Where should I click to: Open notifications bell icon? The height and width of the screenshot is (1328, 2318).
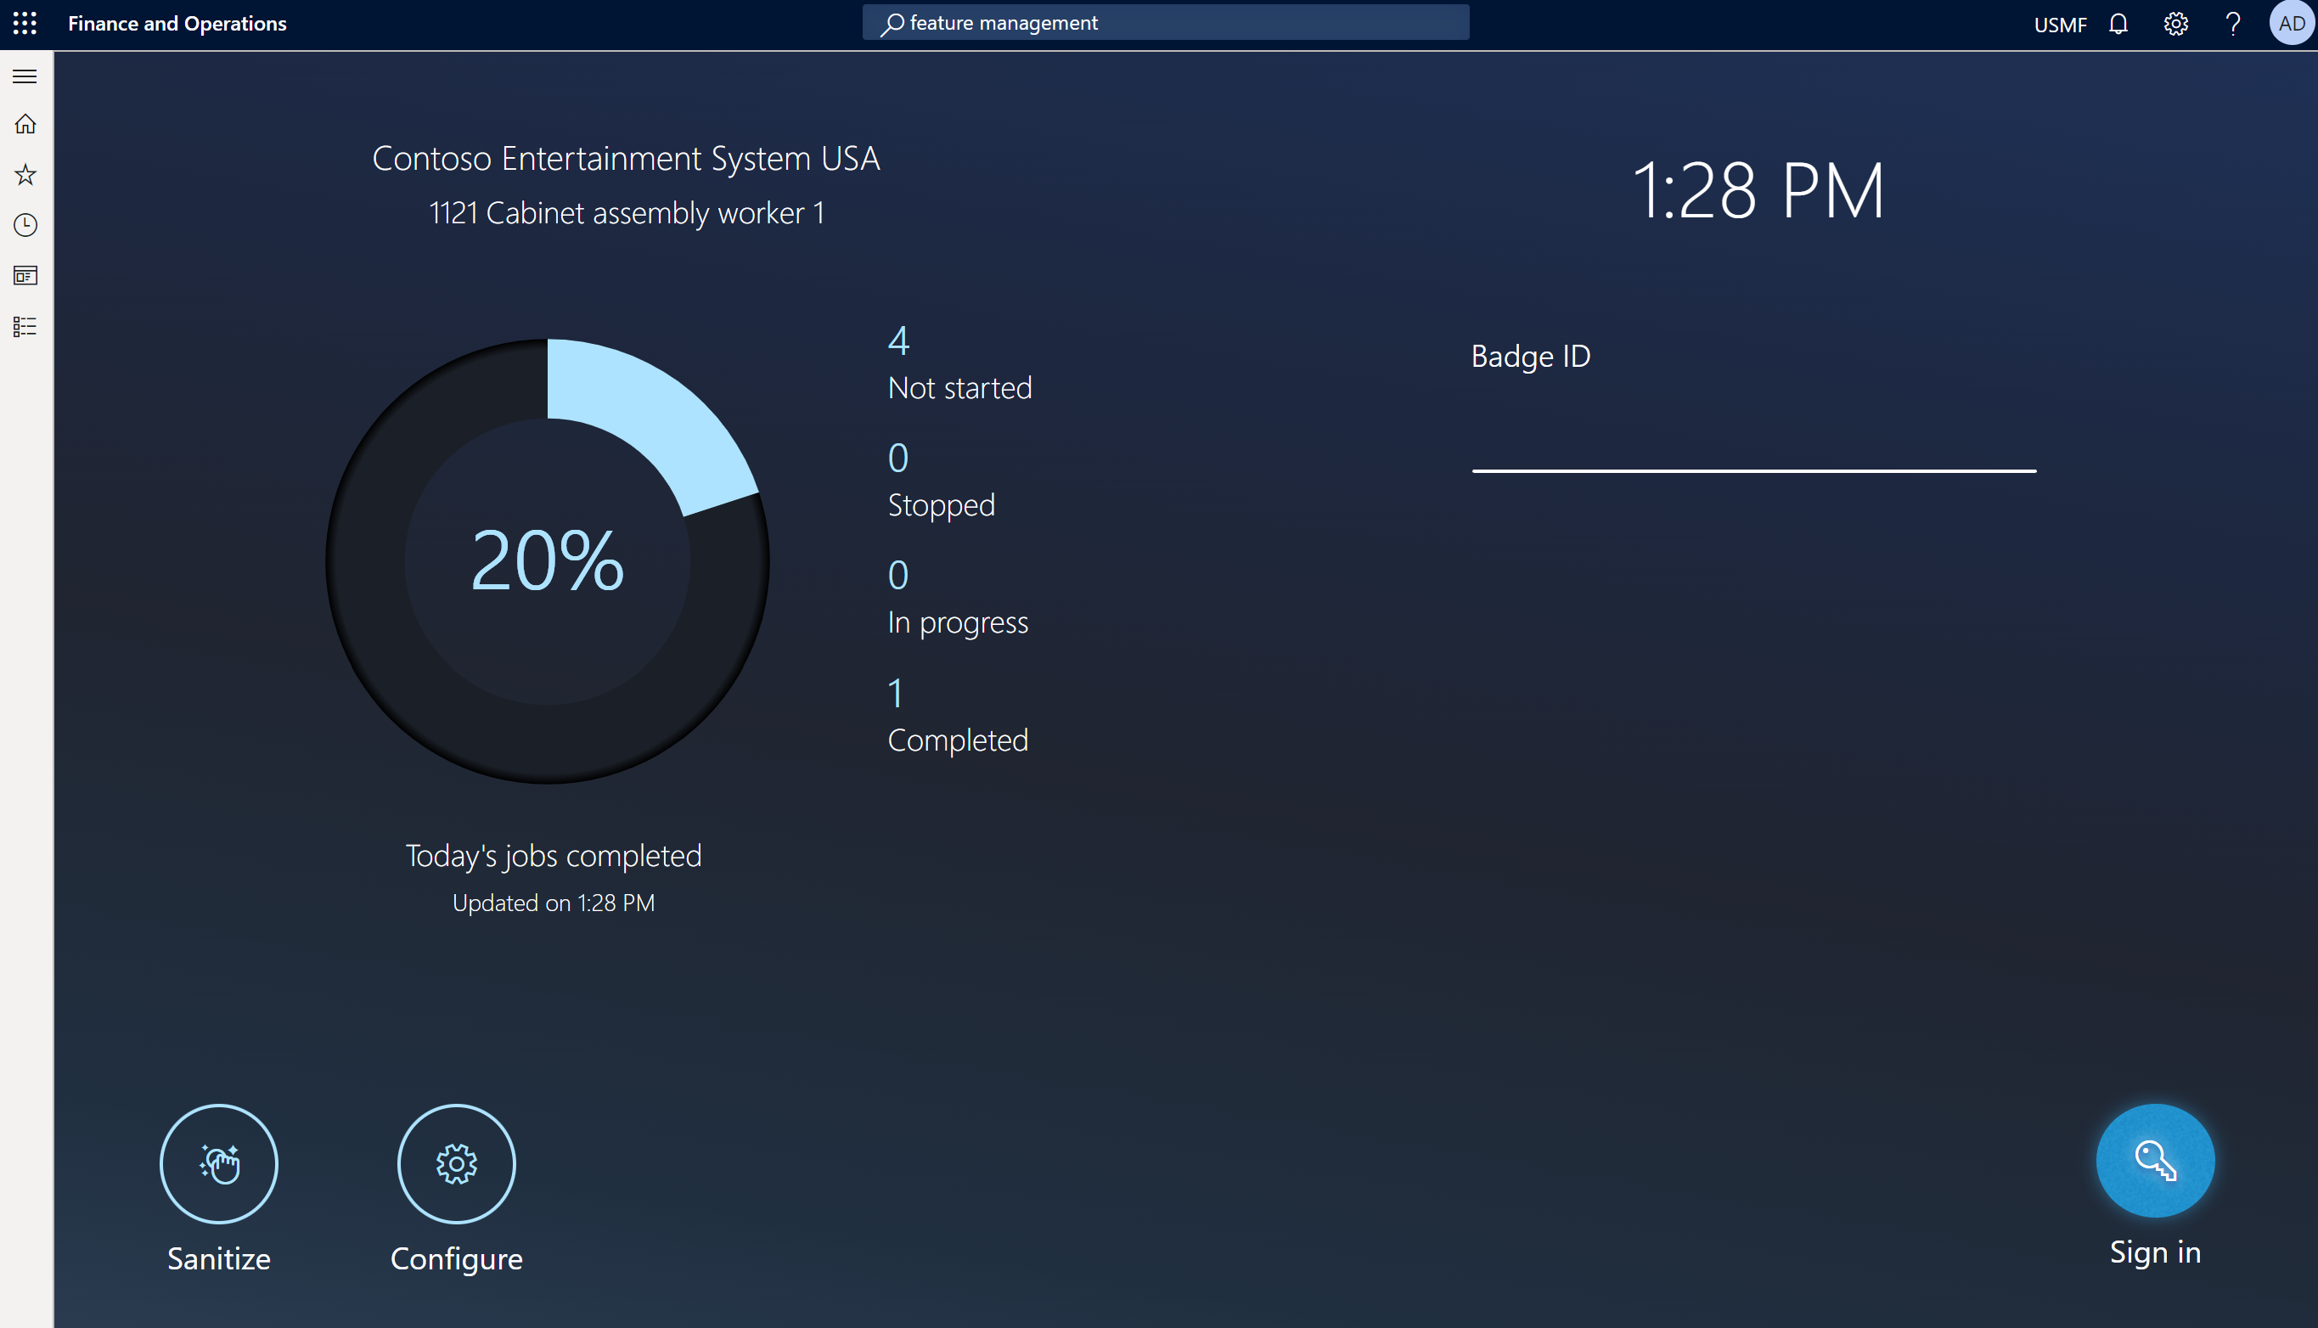tap(2118, 24)
